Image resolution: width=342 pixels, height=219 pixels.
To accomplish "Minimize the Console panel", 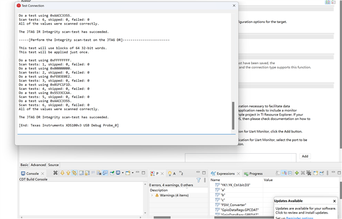I will 137,172.
